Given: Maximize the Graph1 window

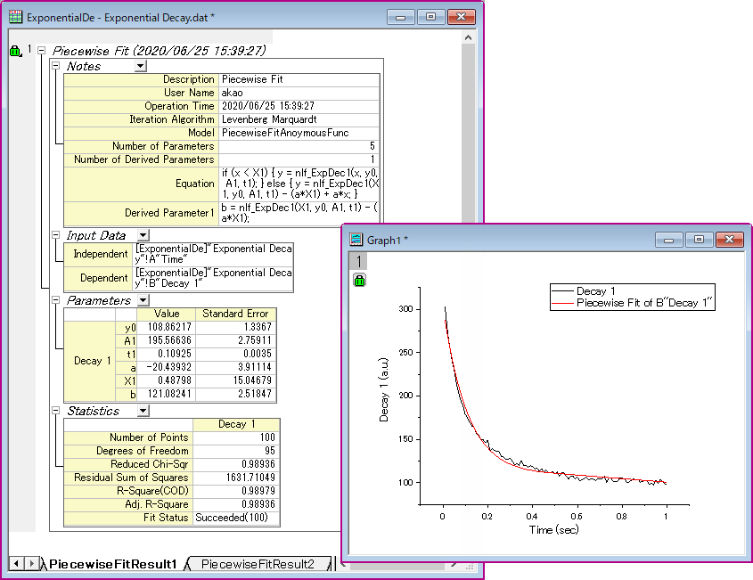Looking at the screenshot, I should (699, 240).
